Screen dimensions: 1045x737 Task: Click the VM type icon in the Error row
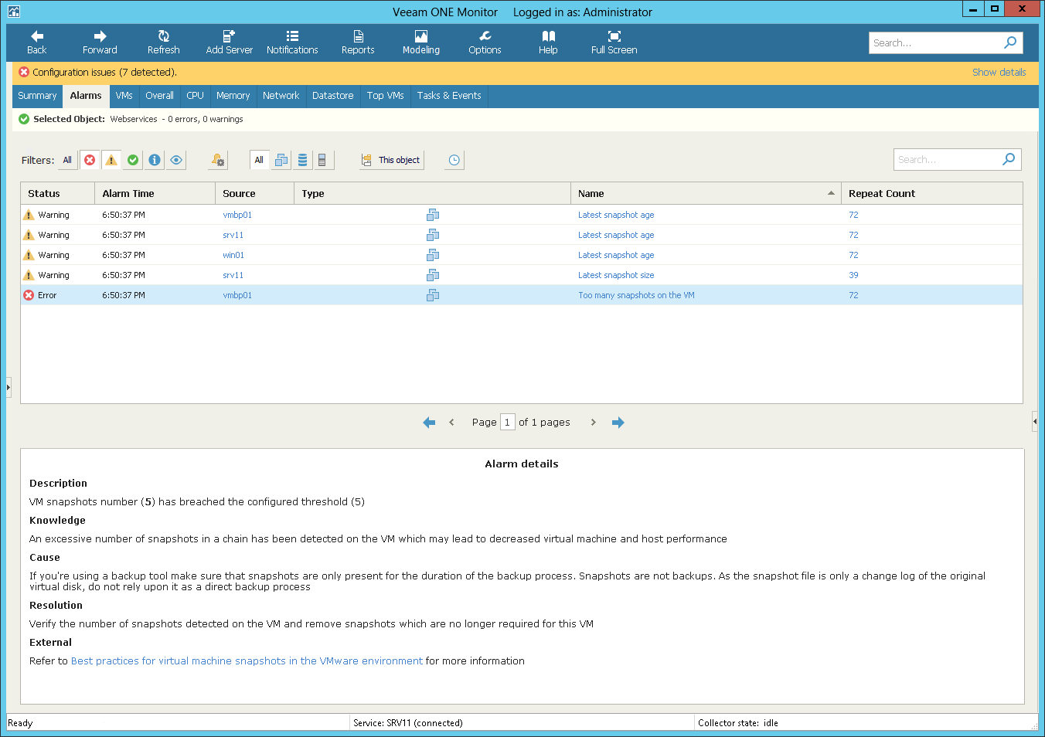(x=433, y=295)
